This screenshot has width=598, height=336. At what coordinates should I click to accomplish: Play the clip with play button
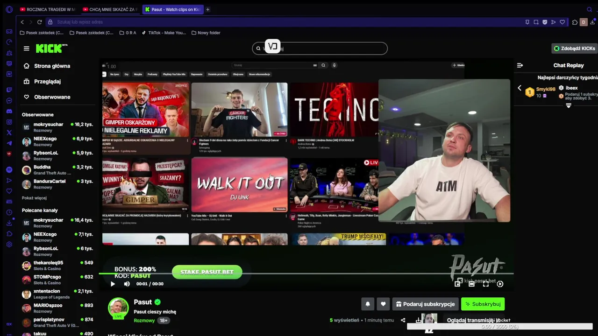click(x=113, y=284)
